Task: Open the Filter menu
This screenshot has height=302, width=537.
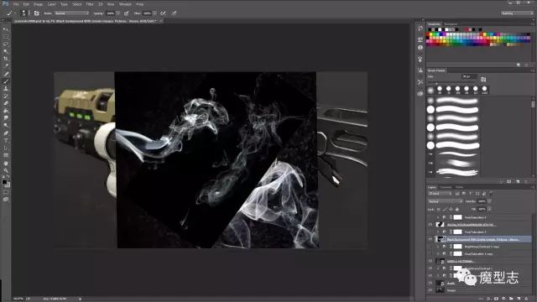Action: (x=90, y=4)
